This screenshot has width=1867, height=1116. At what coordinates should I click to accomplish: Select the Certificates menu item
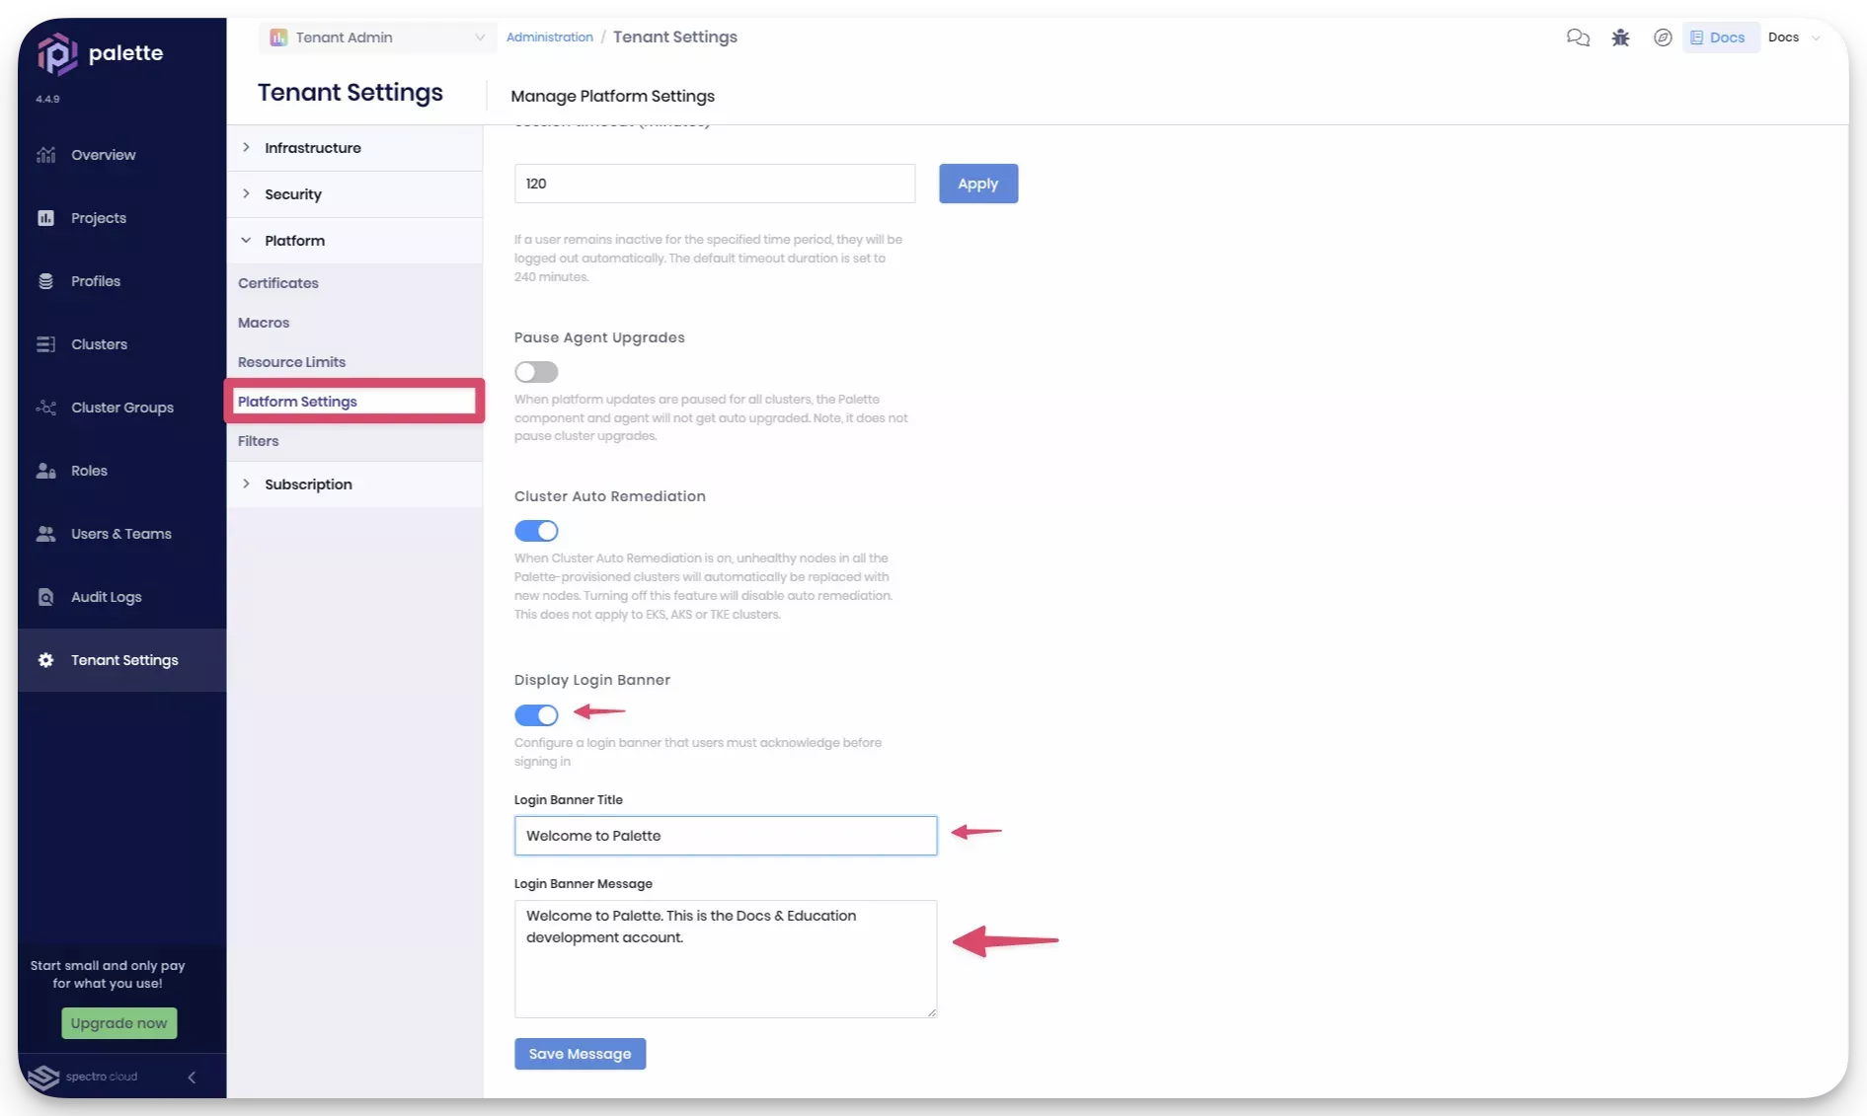click(277, 283)
